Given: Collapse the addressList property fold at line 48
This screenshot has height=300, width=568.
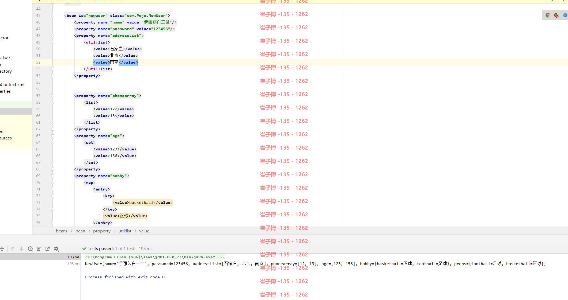Looking at the screenshot, I should click(53, 36).
